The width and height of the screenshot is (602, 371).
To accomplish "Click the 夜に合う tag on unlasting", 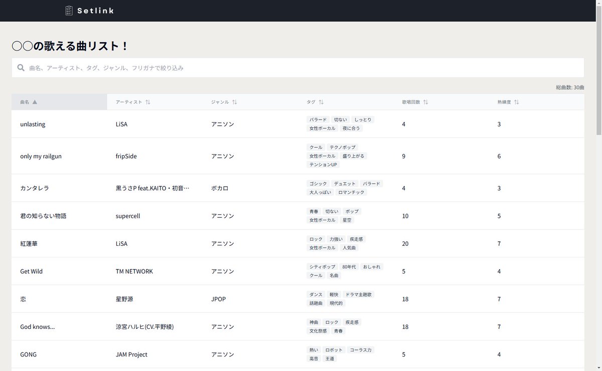I will click(352, 128).
